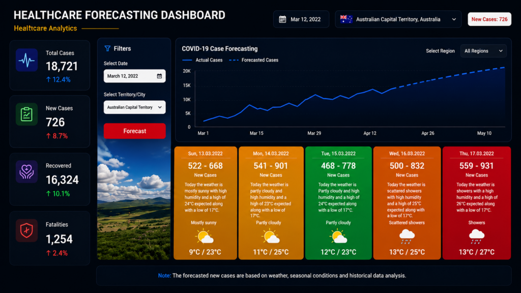The width and height of the screenshot is (521, 293).
Task: Click the 9°C / 23°C temperature reading
Action: click(x=205, y=252)
